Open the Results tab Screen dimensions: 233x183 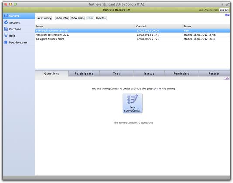[x=214, y=74]
